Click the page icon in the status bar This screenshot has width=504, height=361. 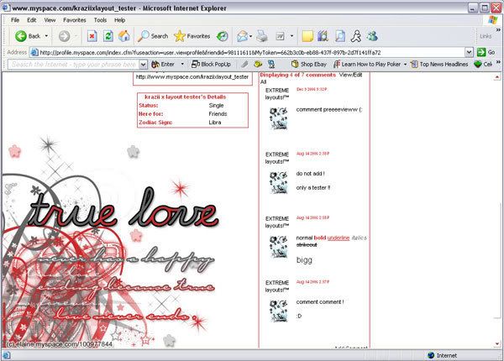pos(7,355)
